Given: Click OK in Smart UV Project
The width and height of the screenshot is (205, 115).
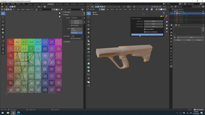Looking at the screenshot, I should tap(147, 34).
